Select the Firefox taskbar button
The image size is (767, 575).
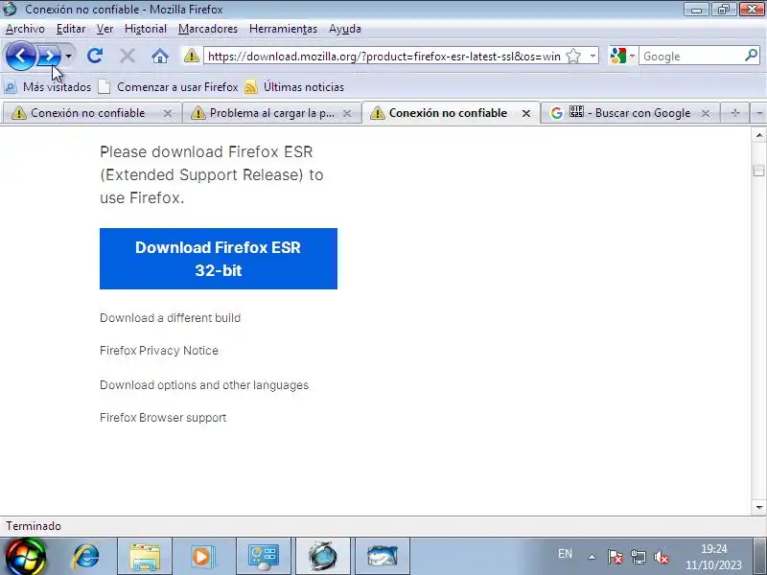point(323,557)
